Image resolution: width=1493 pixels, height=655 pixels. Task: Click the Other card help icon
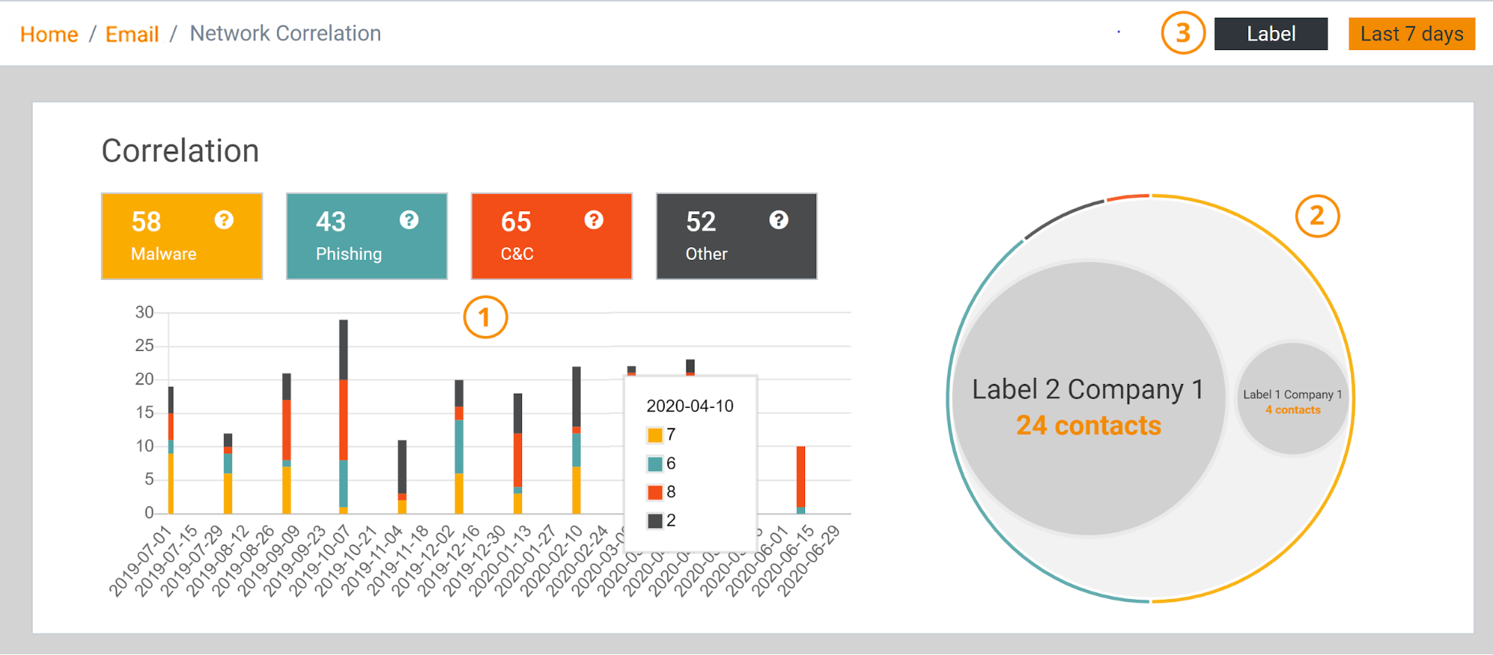[x=778, y=220]
